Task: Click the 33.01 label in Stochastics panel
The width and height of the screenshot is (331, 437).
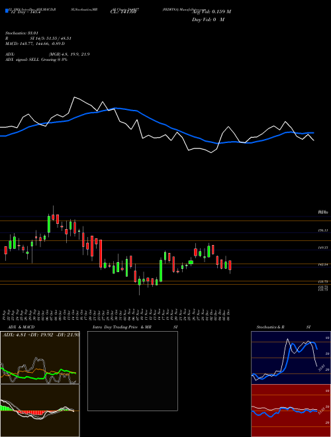Action: (x=320, y=367)
